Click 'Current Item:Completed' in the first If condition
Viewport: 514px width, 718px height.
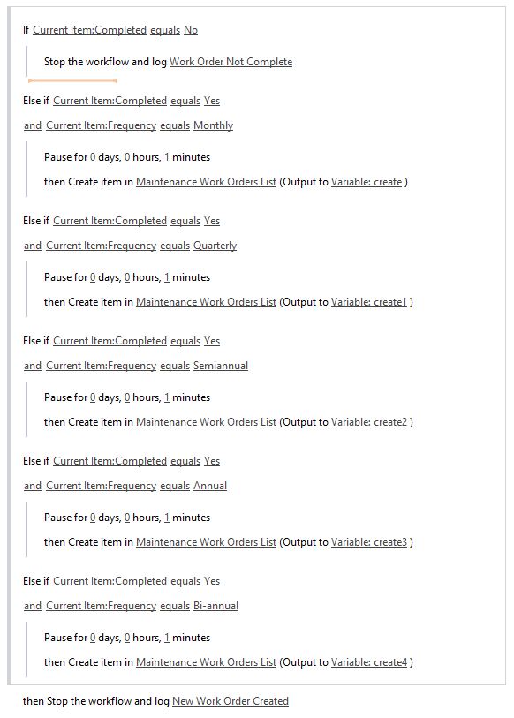click(x=89, y=30)
